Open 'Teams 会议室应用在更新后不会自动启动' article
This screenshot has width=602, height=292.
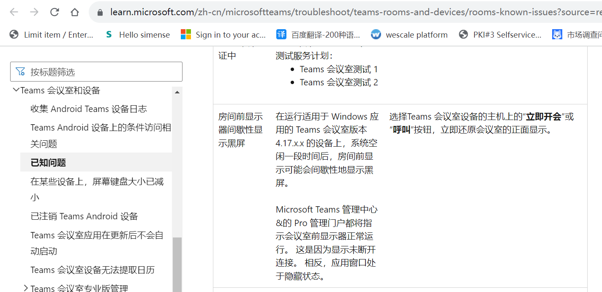[x=97, y=243]
